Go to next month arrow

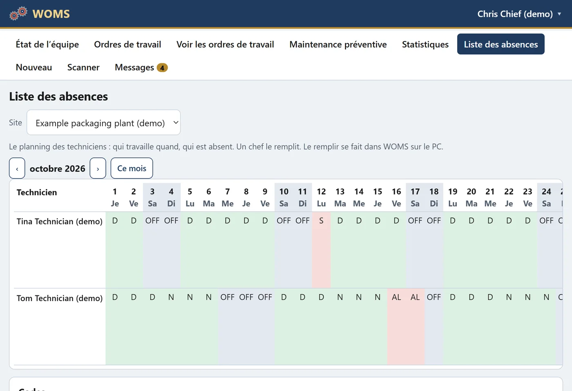[x=98, y=168]
